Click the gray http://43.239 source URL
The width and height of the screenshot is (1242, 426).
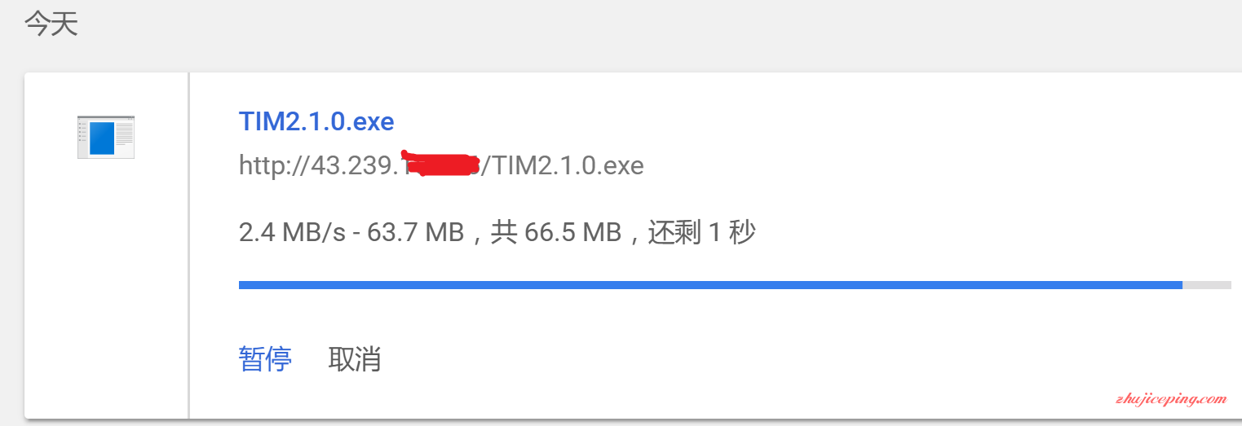441,165
